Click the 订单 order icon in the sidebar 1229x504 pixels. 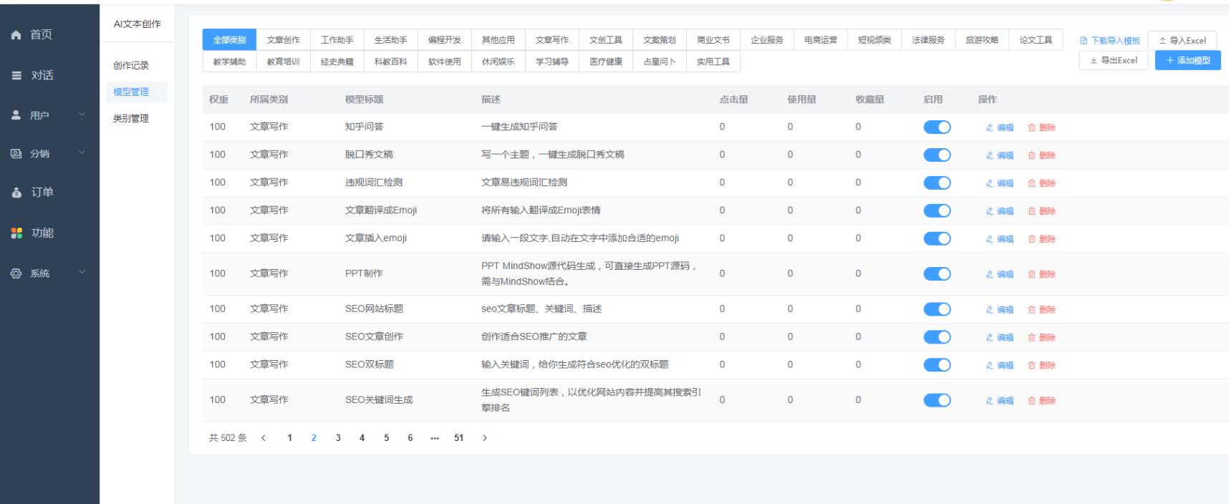pyautogui.click(x=16, y=193)
